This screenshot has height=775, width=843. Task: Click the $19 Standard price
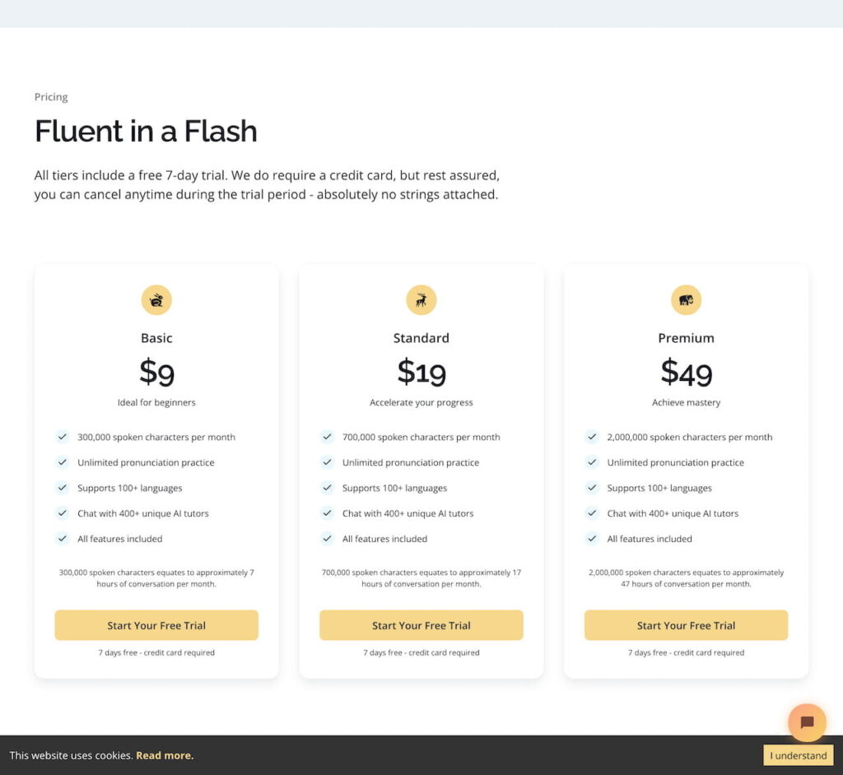point(421,374)
